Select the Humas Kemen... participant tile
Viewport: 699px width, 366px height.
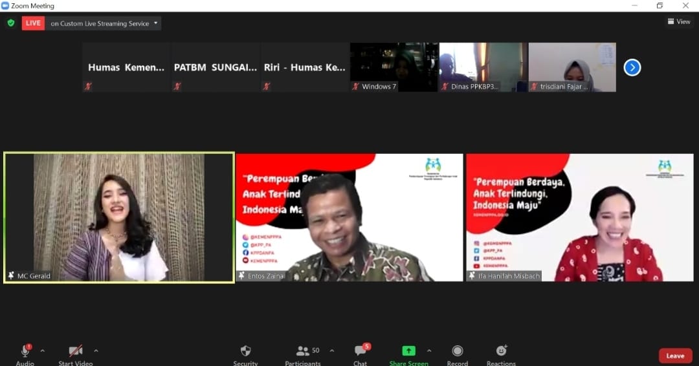click(x=126, y=67)
